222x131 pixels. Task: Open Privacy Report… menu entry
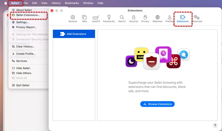pos(26,27)
